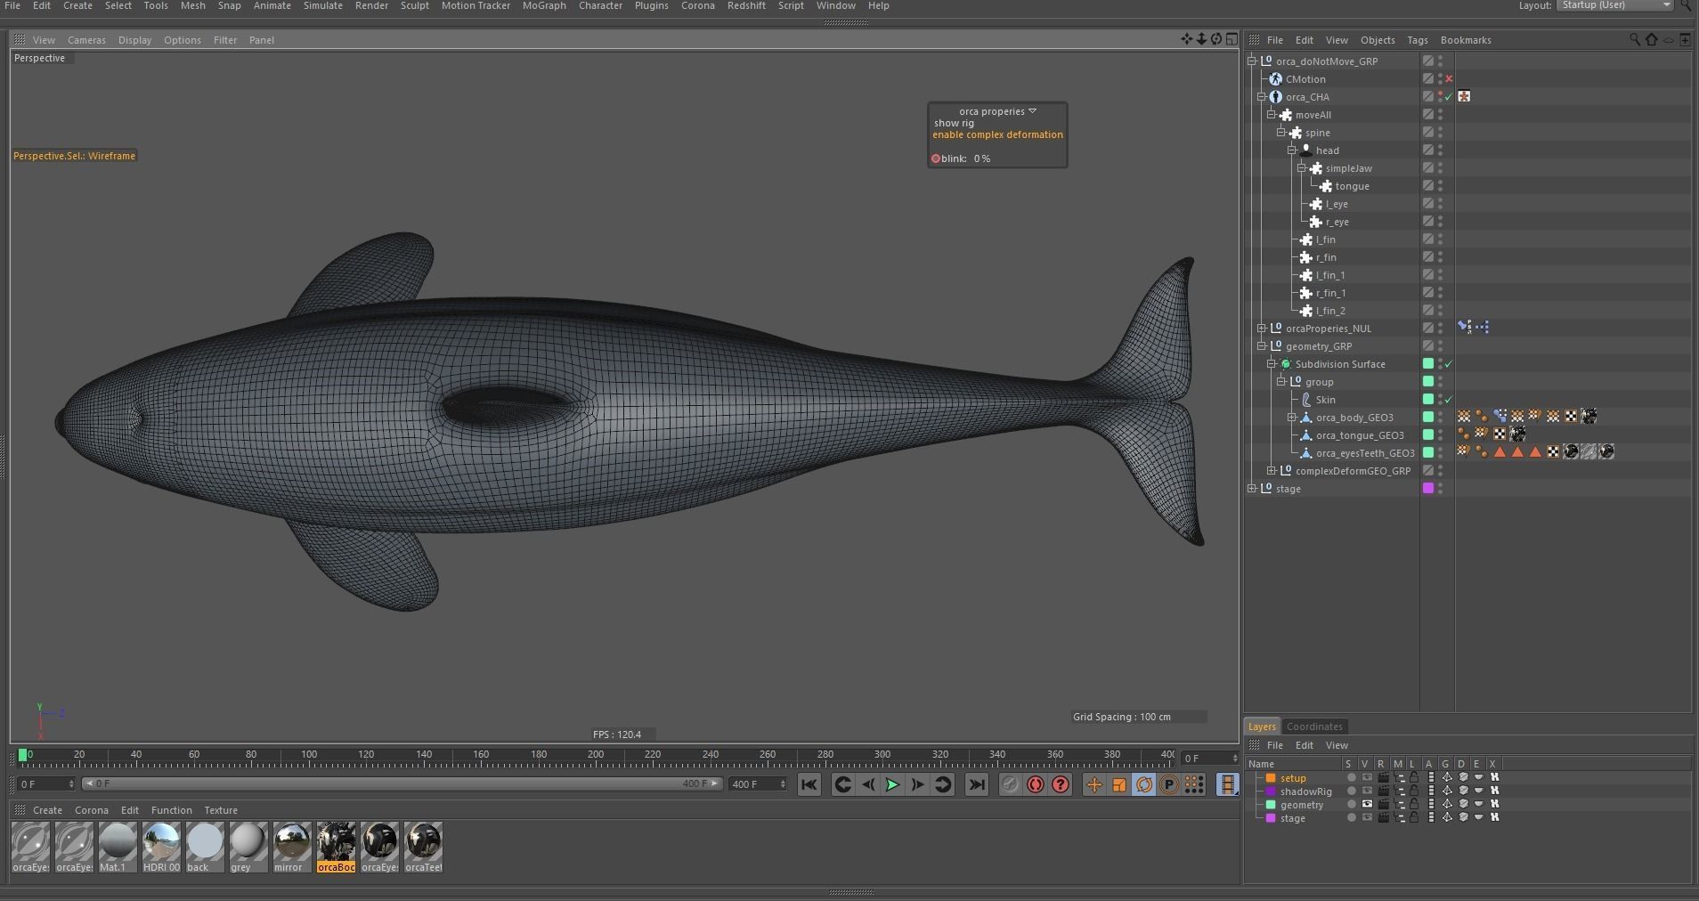The image size is (1699, 901).
Task: Select the back material thumbnail
Action: pos(205,847)
